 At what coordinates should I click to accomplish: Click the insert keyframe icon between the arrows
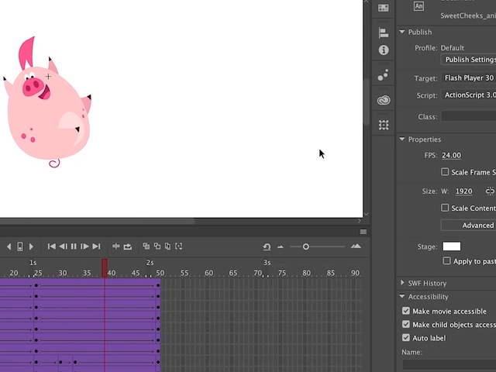19,246
